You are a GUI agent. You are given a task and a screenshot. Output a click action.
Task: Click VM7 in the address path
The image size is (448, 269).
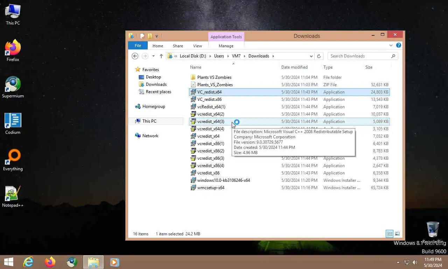click(236, 56)
